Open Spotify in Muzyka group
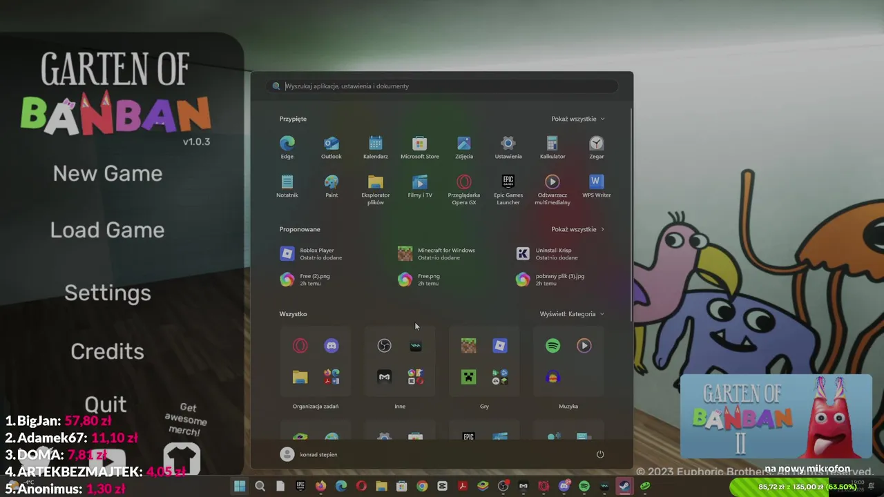The height and width of the screenshot is (497, 884). pos(553,346)
